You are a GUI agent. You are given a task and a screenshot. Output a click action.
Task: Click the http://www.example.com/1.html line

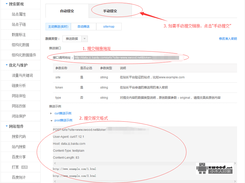click(74, 169)
